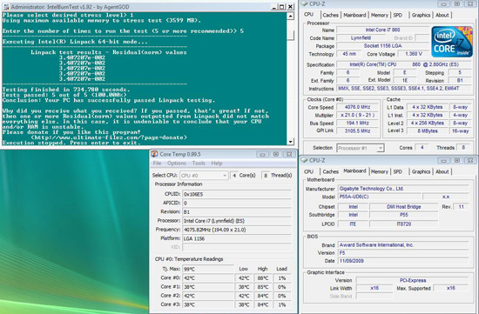Click the PCI-Express graphic interface version
Image resolution: width=479 pixels, height=314 pixels.
(413, 280)
